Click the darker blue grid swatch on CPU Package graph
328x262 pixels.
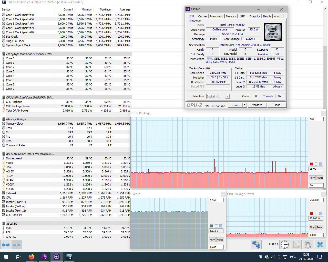click(321, 164)
